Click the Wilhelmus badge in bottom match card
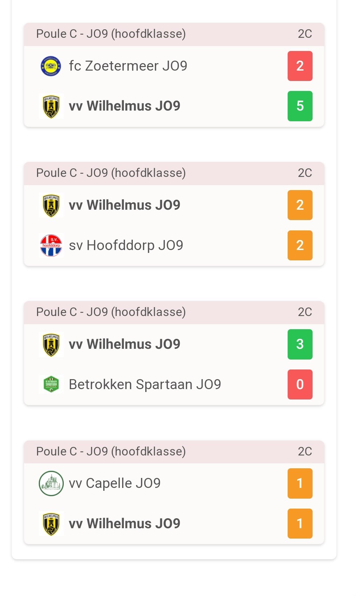 click(51, 523)
